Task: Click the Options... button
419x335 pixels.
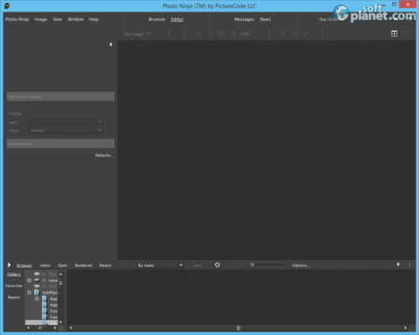Action: click(301, 265)
